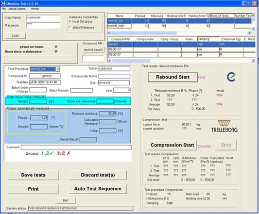
Task: Click the Batch Number field
Action: tap(82, 90)
